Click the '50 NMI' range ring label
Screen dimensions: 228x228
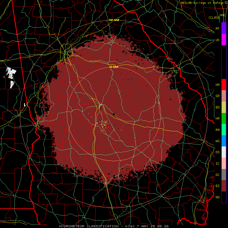114,67
